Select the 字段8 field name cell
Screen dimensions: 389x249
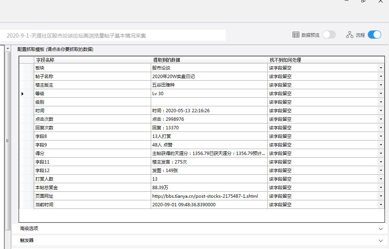[92, 136]
